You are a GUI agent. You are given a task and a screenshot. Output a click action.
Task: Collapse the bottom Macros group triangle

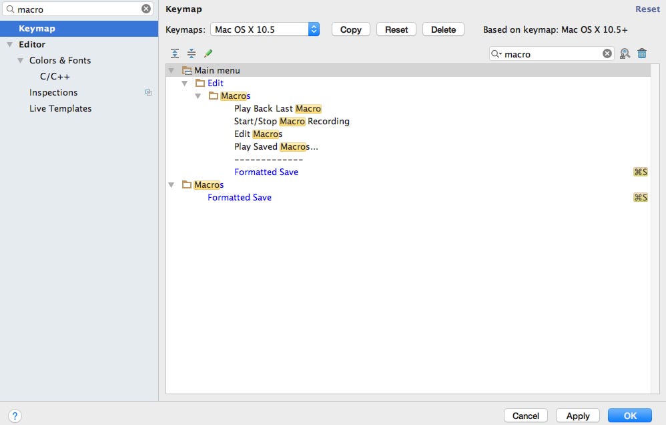click(172, 184)
